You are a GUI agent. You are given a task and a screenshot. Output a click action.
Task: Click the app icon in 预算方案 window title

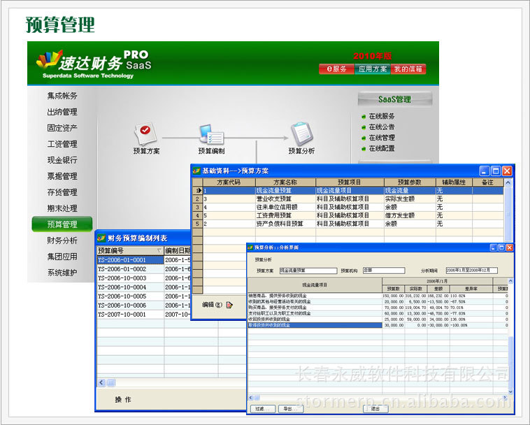[196, 171]
